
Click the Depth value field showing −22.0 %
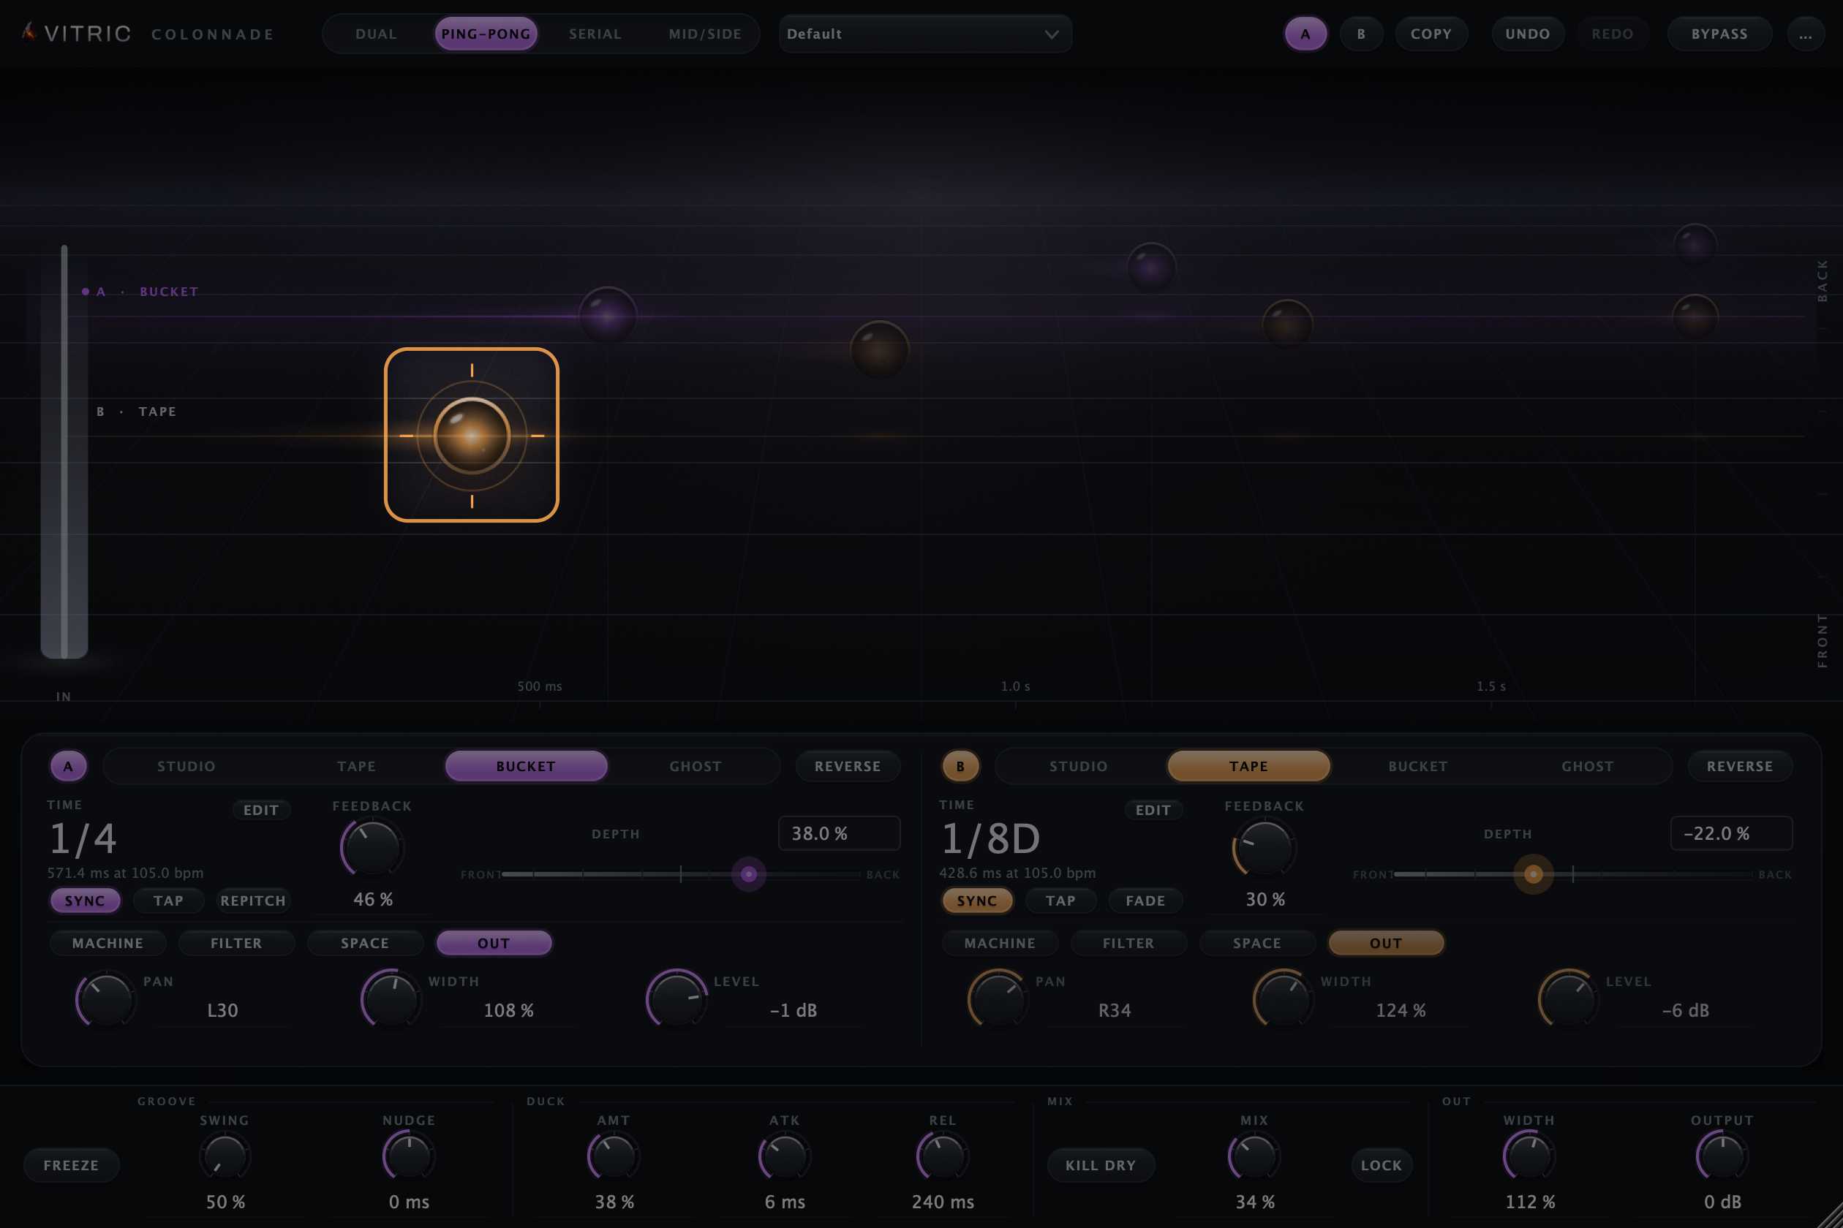coord(1731,833)
